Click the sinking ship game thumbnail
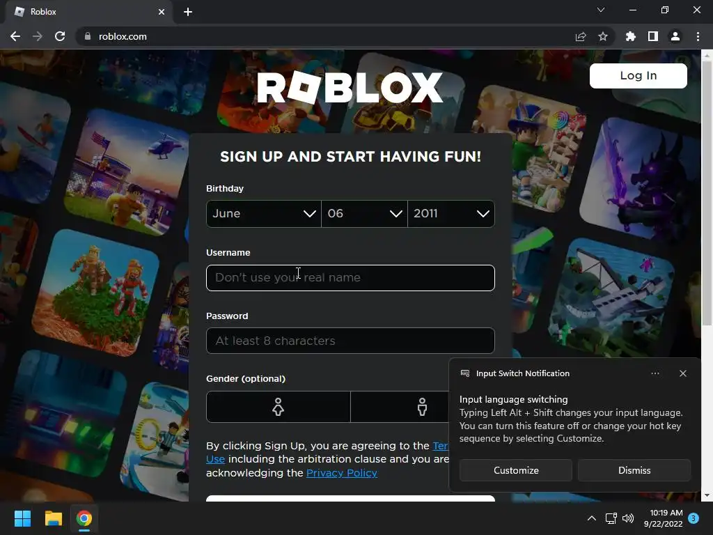Screen dimensions: 713x535 (x=611, y=298)
